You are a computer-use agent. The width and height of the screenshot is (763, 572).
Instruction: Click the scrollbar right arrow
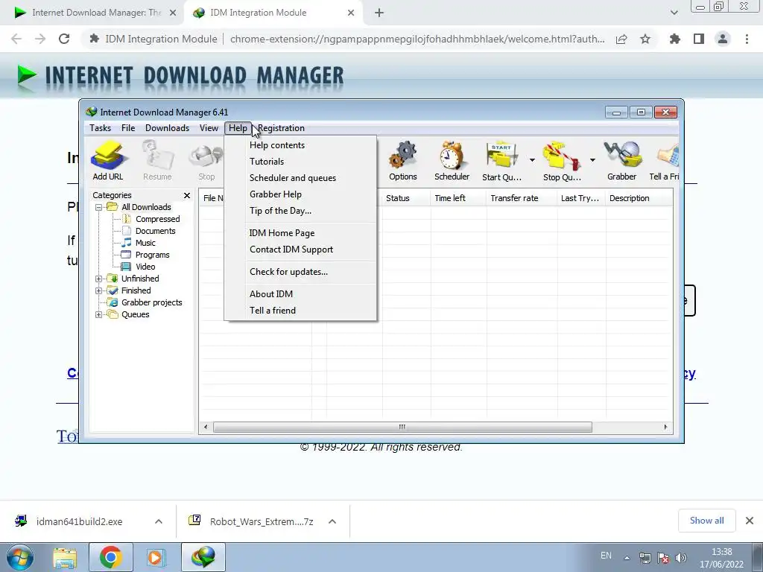(665, 427)
